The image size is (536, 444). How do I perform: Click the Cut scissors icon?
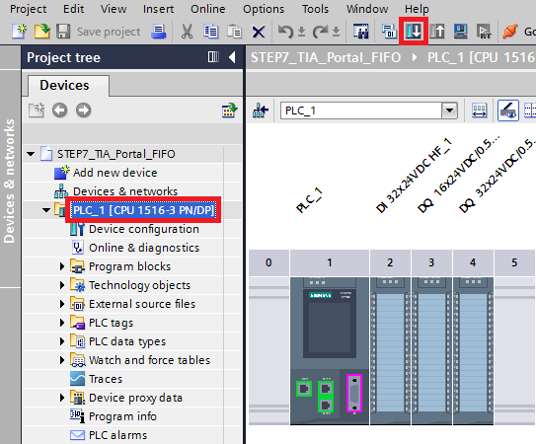point(187,32)
